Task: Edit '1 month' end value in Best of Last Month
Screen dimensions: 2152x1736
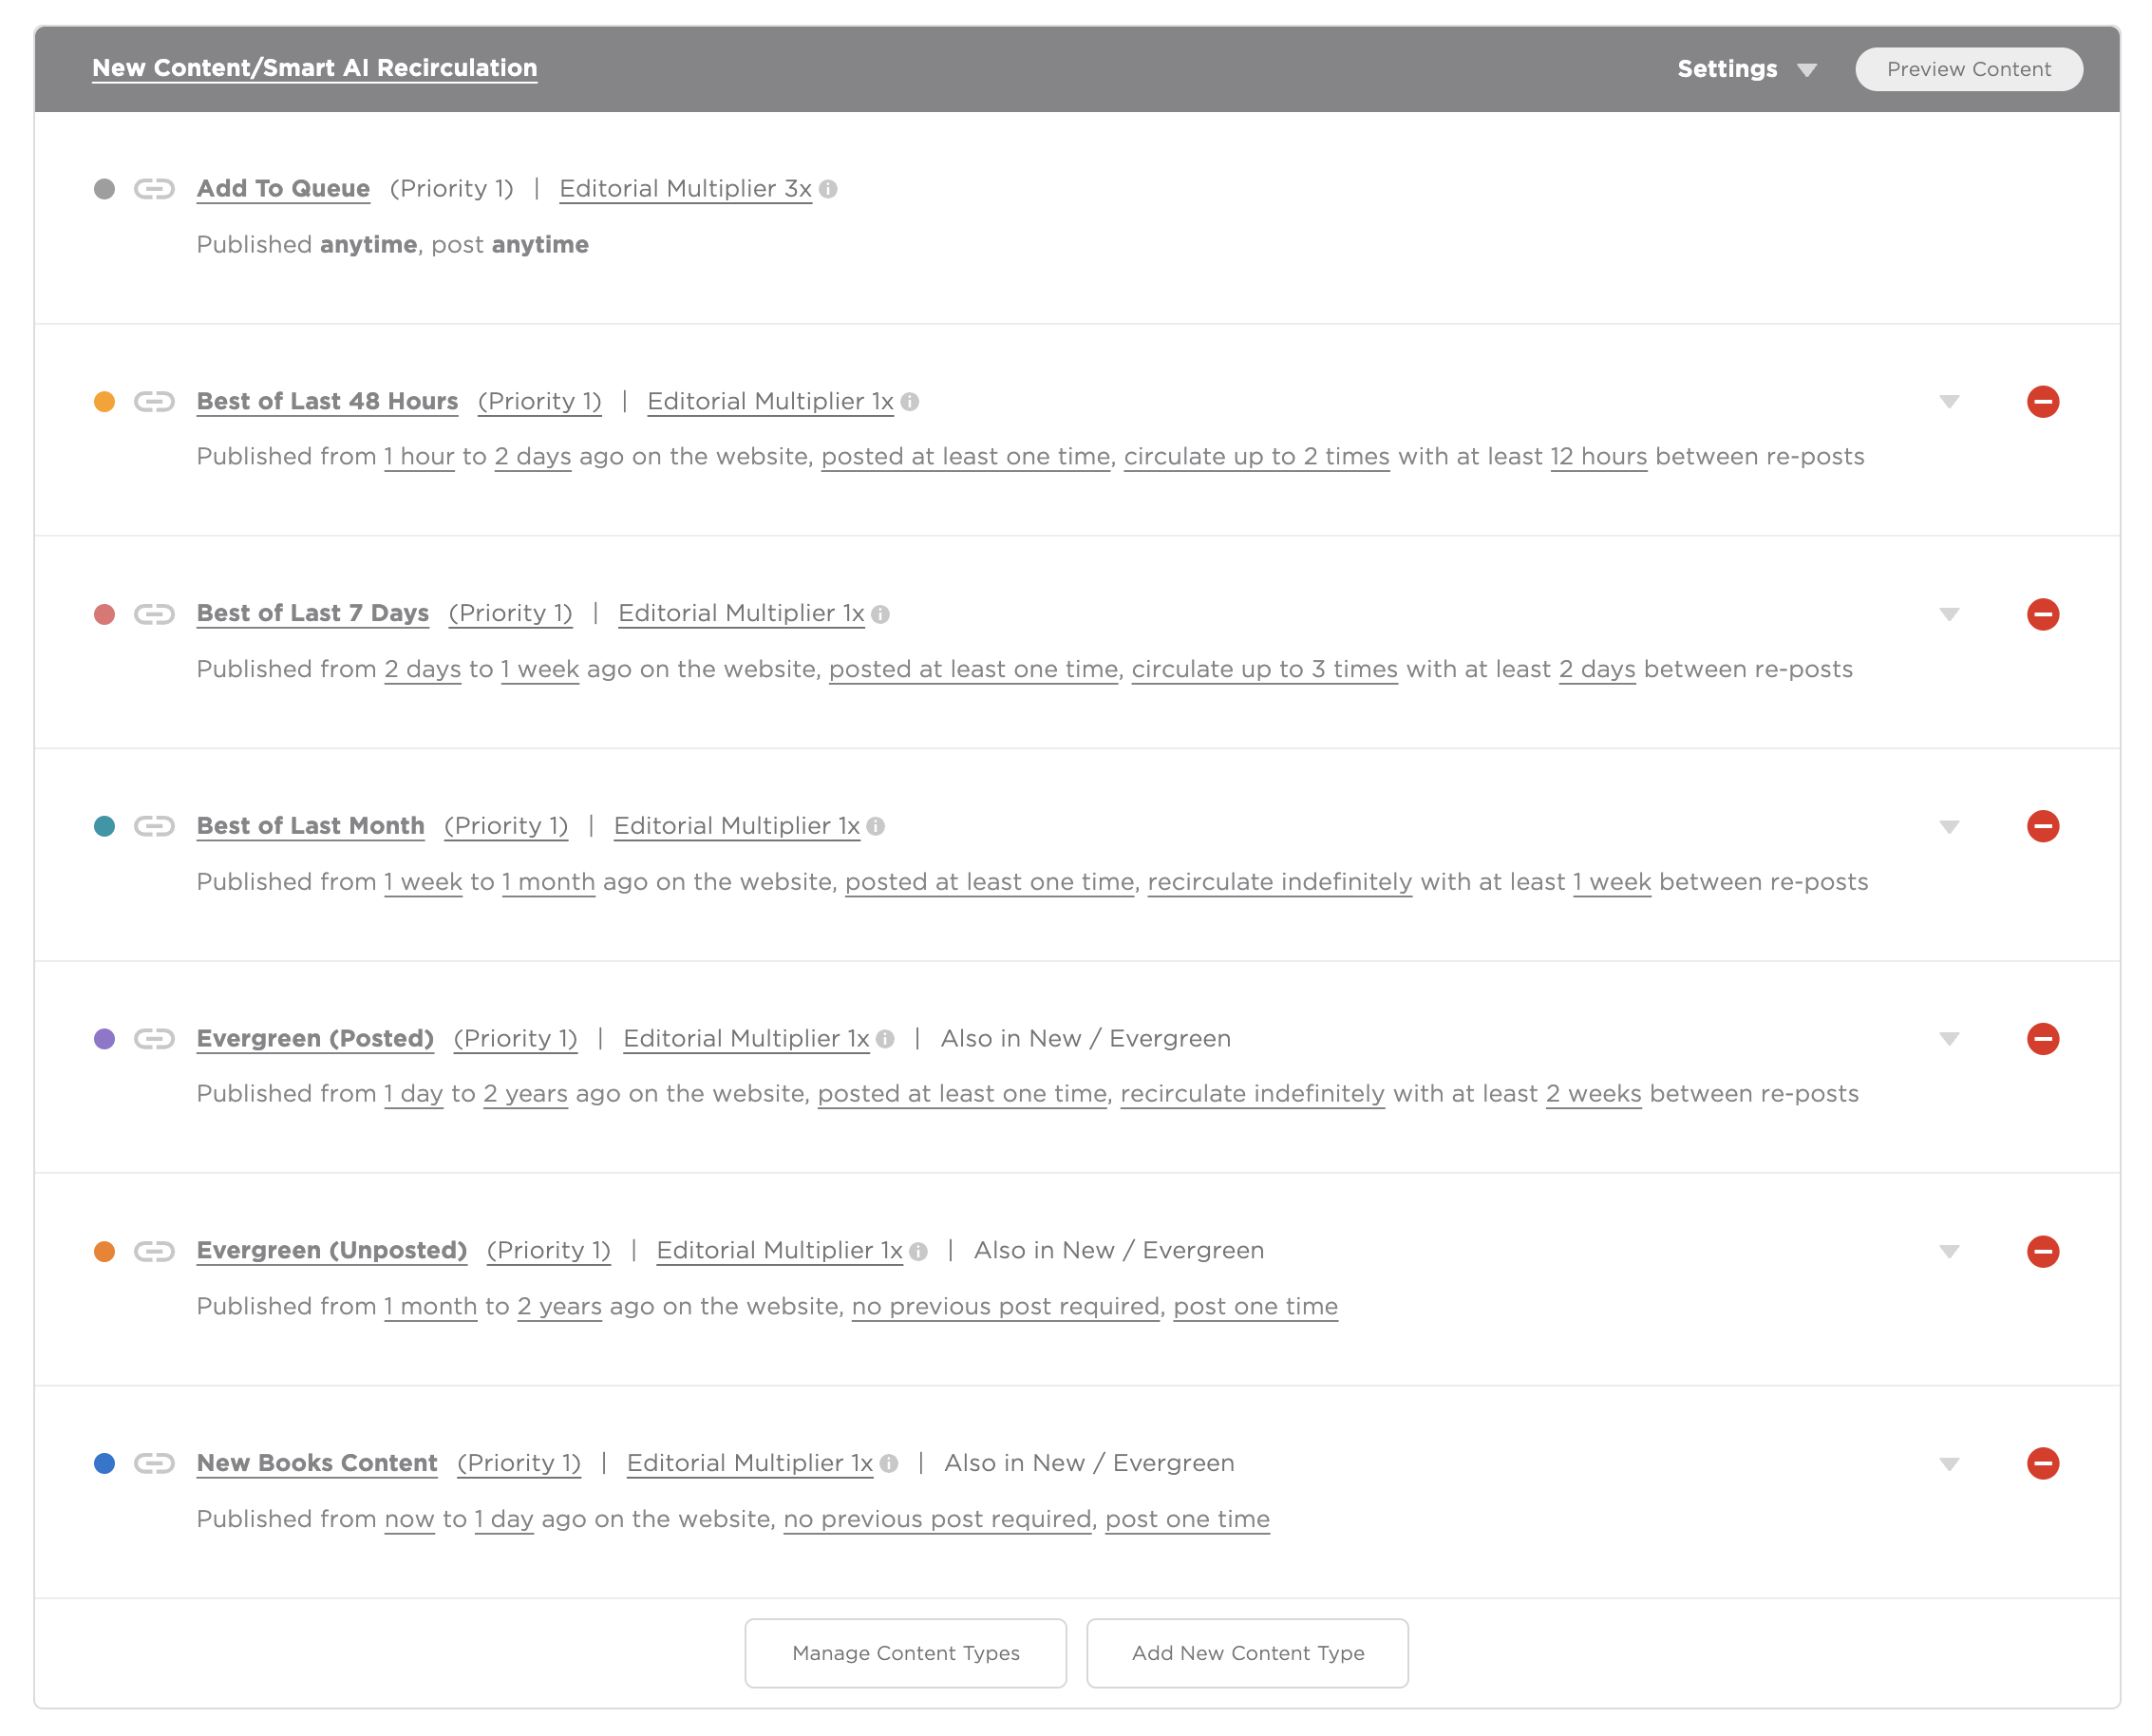Action: pos(548,882)
